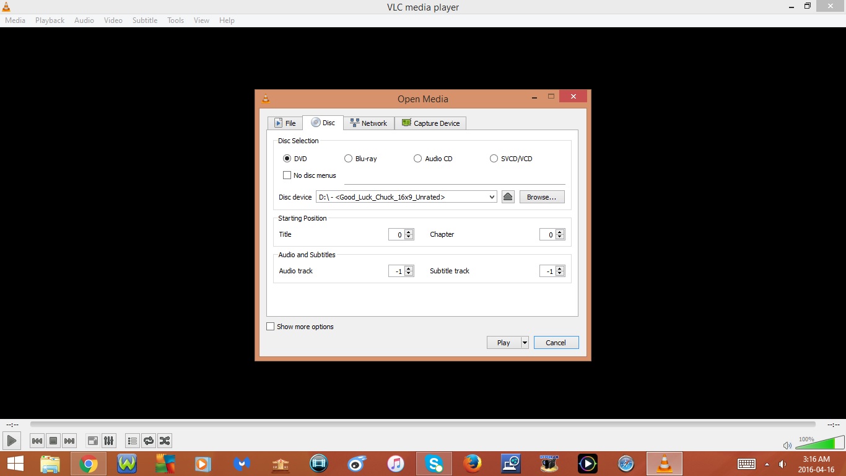Open Skype from taskbar
The height and width of the screenshot is (476, 846).
click(434, 464)
